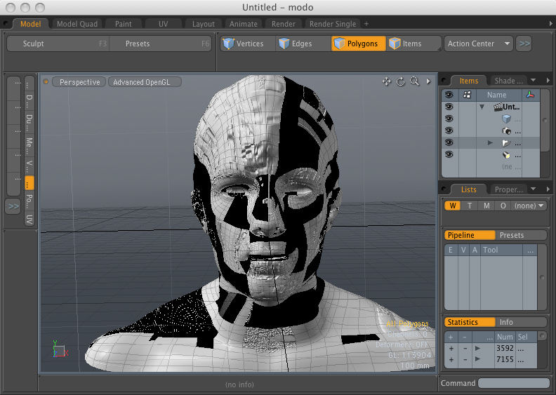The height and width of the screenshot is (395, 556).
Task: Click the minus icon in the 7155 statistics row
Action: pos(465,360)
